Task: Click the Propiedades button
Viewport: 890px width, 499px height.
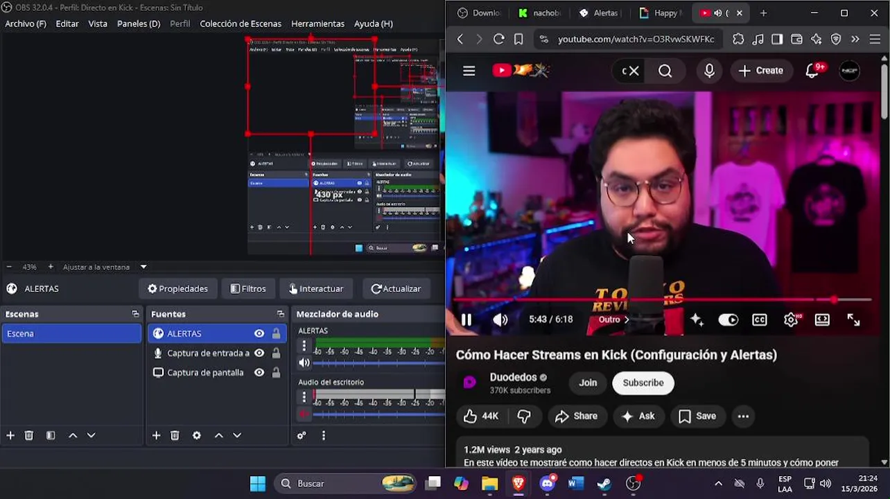Action: pos(178,289)
